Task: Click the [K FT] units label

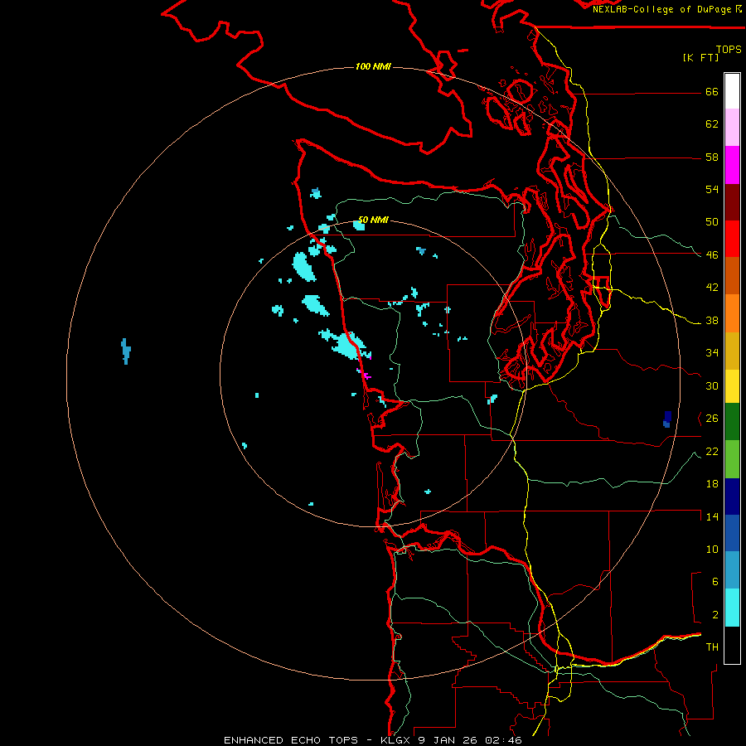Action: 700,57
